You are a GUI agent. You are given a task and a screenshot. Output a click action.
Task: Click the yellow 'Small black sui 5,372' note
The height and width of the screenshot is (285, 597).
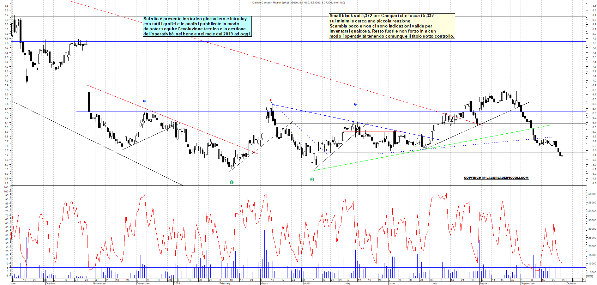click(392, 26)
